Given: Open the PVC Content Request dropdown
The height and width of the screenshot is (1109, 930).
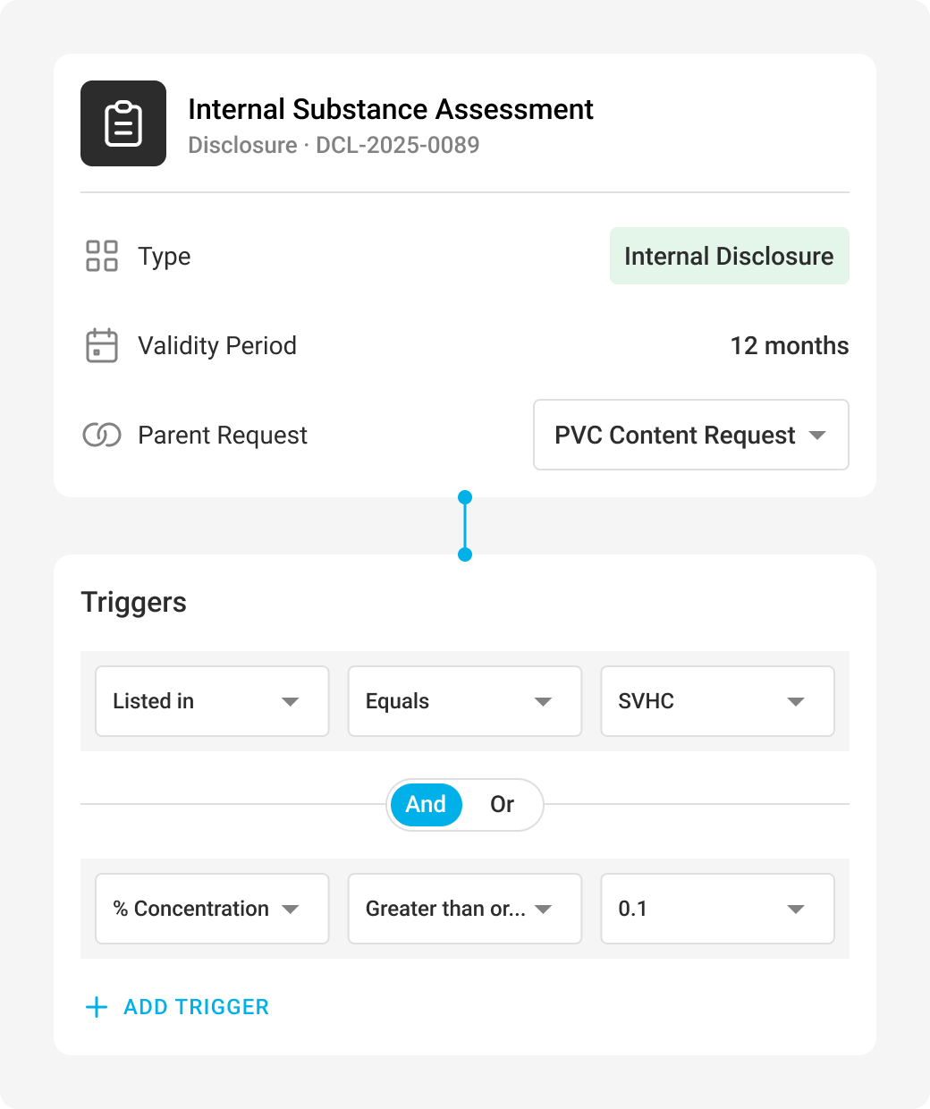Looking at the screenshot, I should coord(690,435).
